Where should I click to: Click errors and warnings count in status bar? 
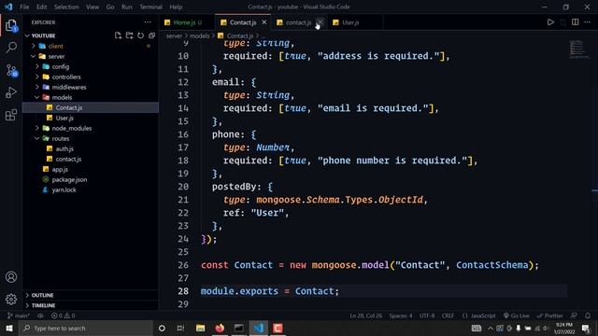pyautogui.click(x=63, y=315)
